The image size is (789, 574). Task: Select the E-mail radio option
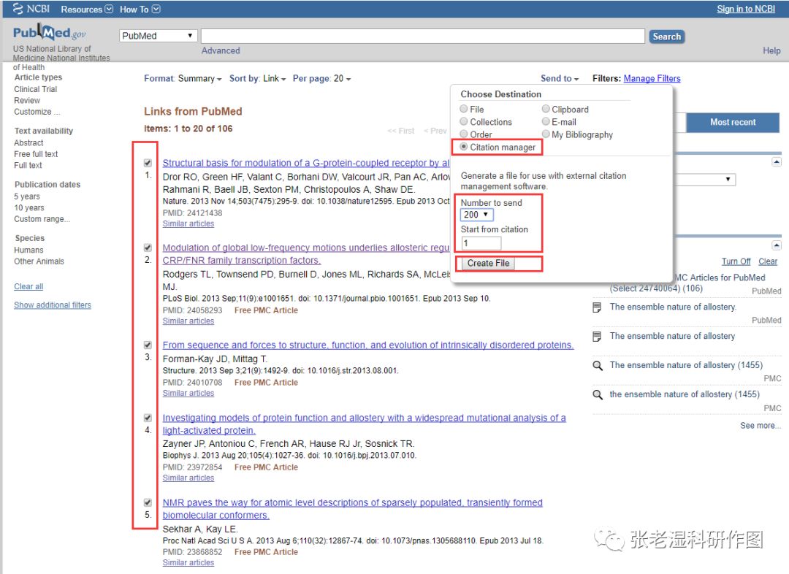coord(546,121)
